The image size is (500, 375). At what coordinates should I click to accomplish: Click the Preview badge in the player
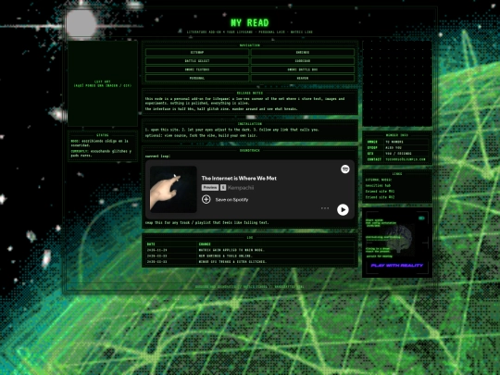click(210, 187)
